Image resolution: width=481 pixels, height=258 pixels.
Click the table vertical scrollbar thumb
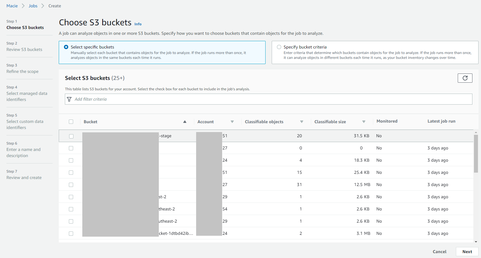476,154
